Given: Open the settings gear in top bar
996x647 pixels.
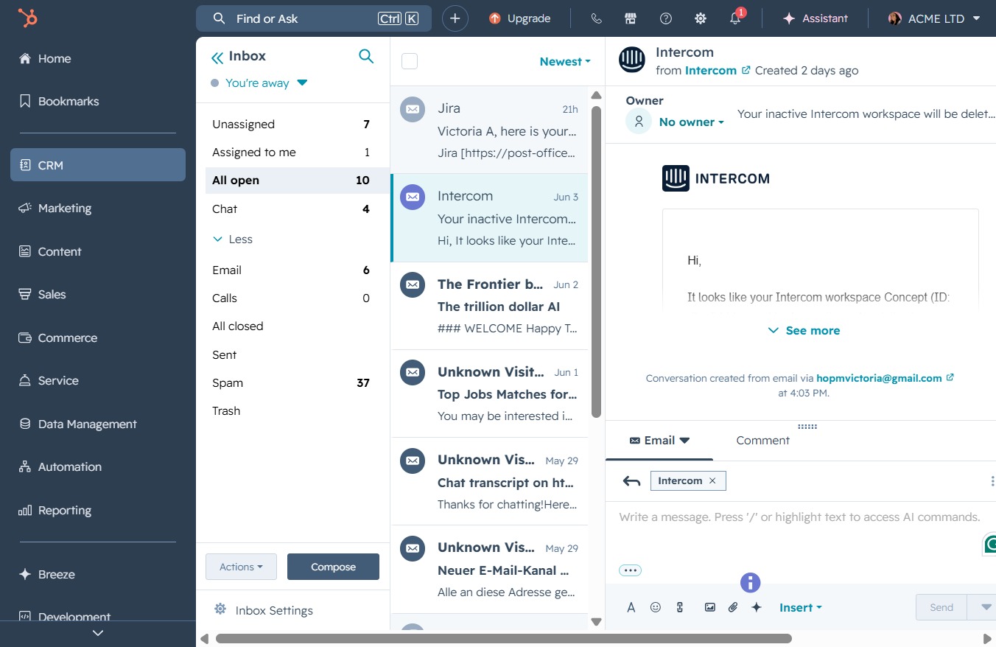Looking at the screenshot, I should click(x=701, y=18).
